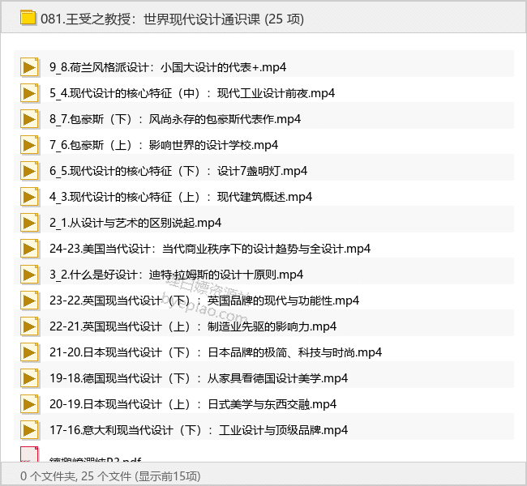Click video icon for 3_2.什么是好设计
This screenshot has width=527, height=486.
click(29, 275)
